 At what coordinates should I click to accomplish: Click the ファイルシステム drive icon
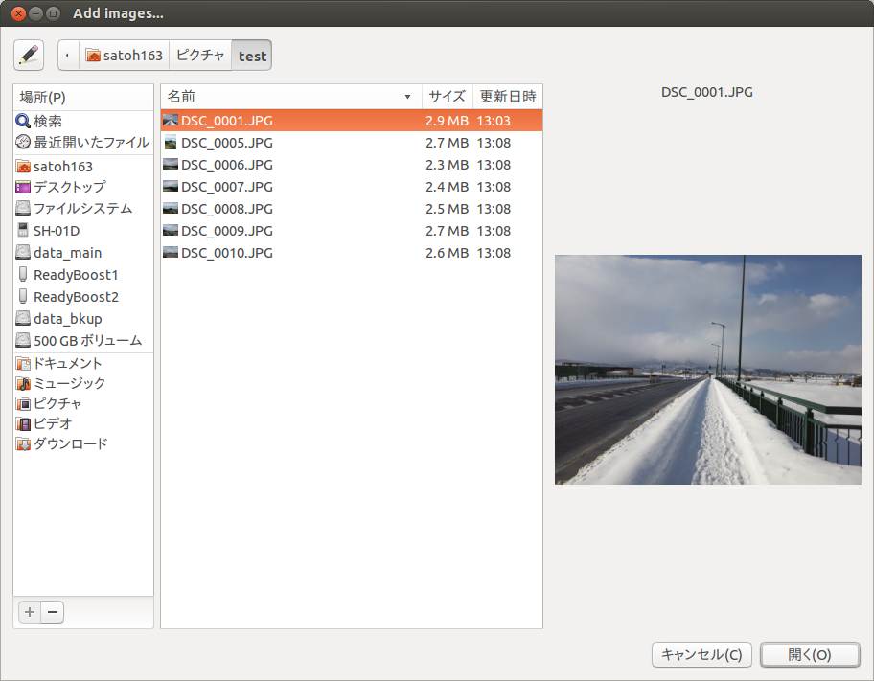point(23,209)
